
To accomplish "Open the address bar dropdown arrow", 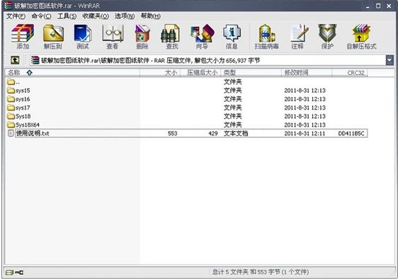I will 390,60.
